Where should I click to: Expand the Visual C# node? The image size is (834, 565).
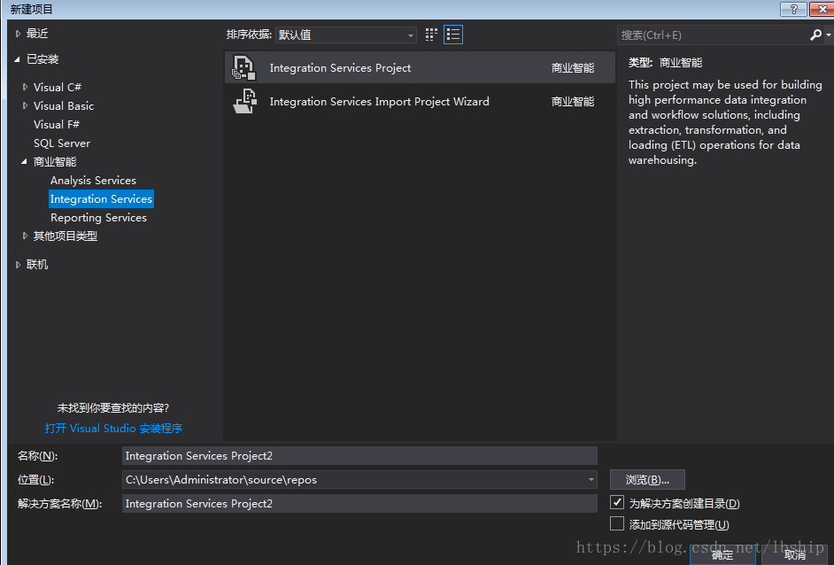pyautogui.click(x=25, y=87)
